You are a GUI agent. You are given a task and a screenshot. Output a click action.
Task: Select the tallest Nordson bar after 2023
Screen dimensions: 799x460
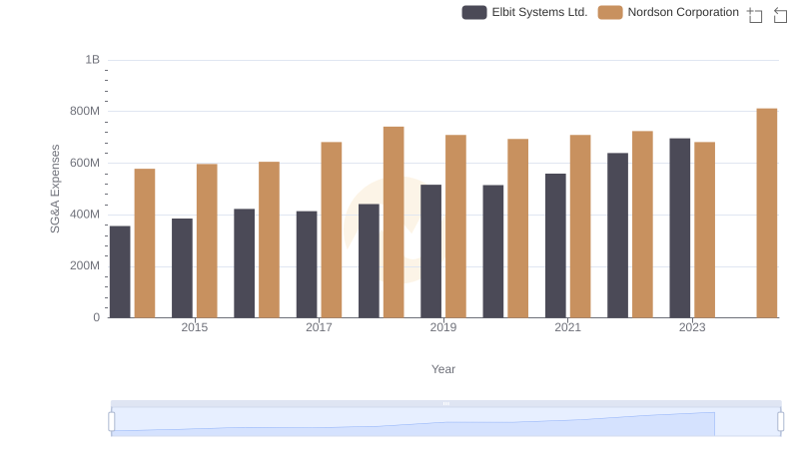(x=766, y=214)
